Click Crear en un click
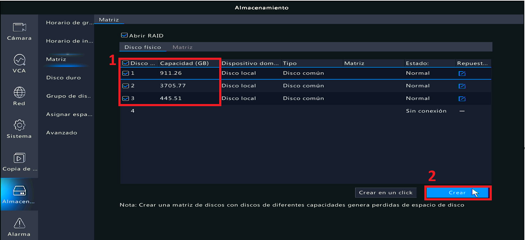This screenshot has height=240, width=525. coord(386,192)
